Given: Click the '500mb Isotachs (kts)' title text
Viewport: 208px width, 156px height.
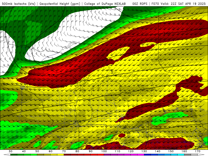Looking at the screenshot, I should pyautogui.click(x=18, y=4).
